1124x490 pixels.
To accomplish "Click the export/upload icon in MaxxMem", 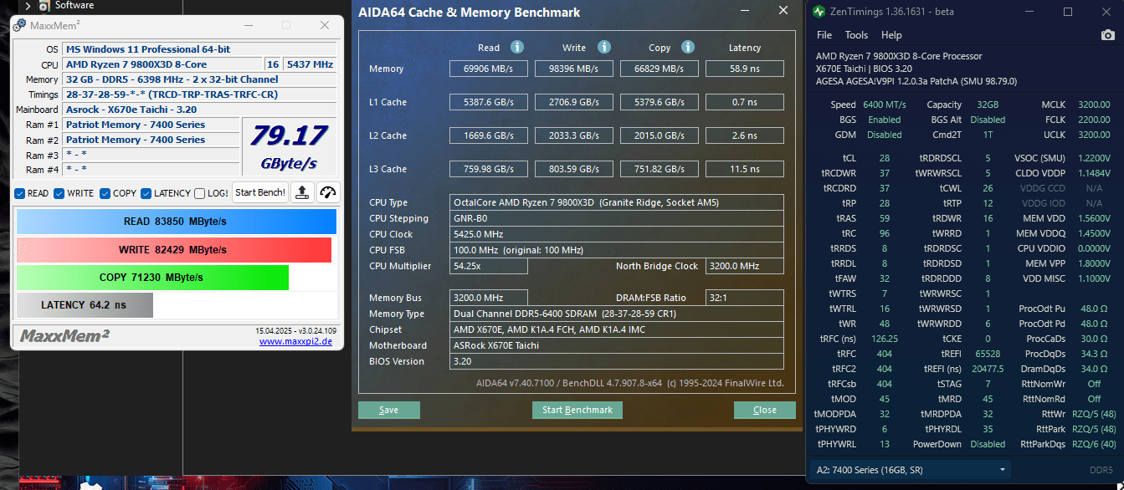I will point(302,192).
